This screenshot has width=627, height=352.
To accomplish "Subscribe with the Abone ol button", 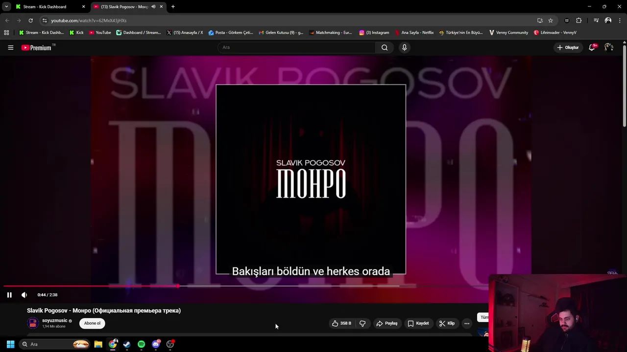I will [x=92, y=323].
